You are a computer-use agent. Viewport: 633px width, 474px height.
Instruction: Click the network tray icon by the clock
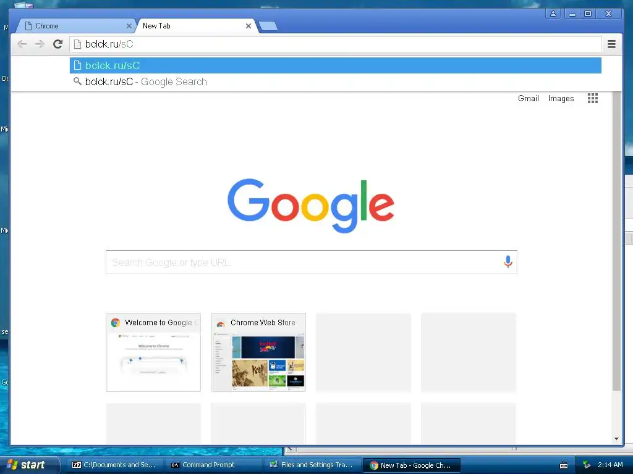587,465
